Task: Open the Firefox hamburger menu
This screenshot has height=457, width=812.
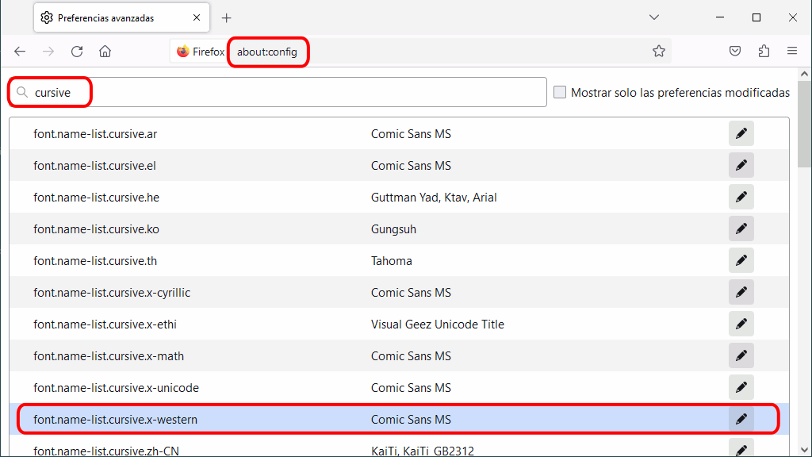Action: point(792,51)
